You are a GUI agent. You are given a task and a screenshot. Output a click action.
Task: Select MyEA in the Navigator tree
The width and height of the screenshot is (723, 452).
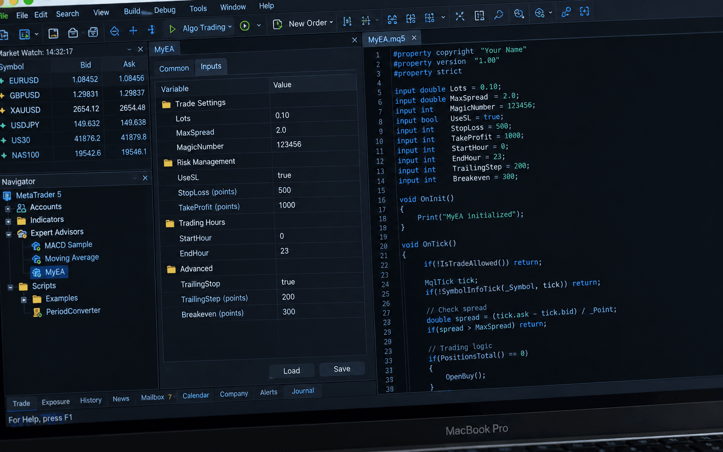50,272
